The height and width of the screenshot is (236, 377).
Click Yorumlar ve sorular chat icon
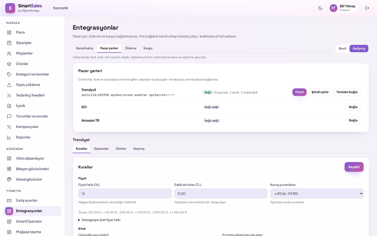(x=9, y=116)
